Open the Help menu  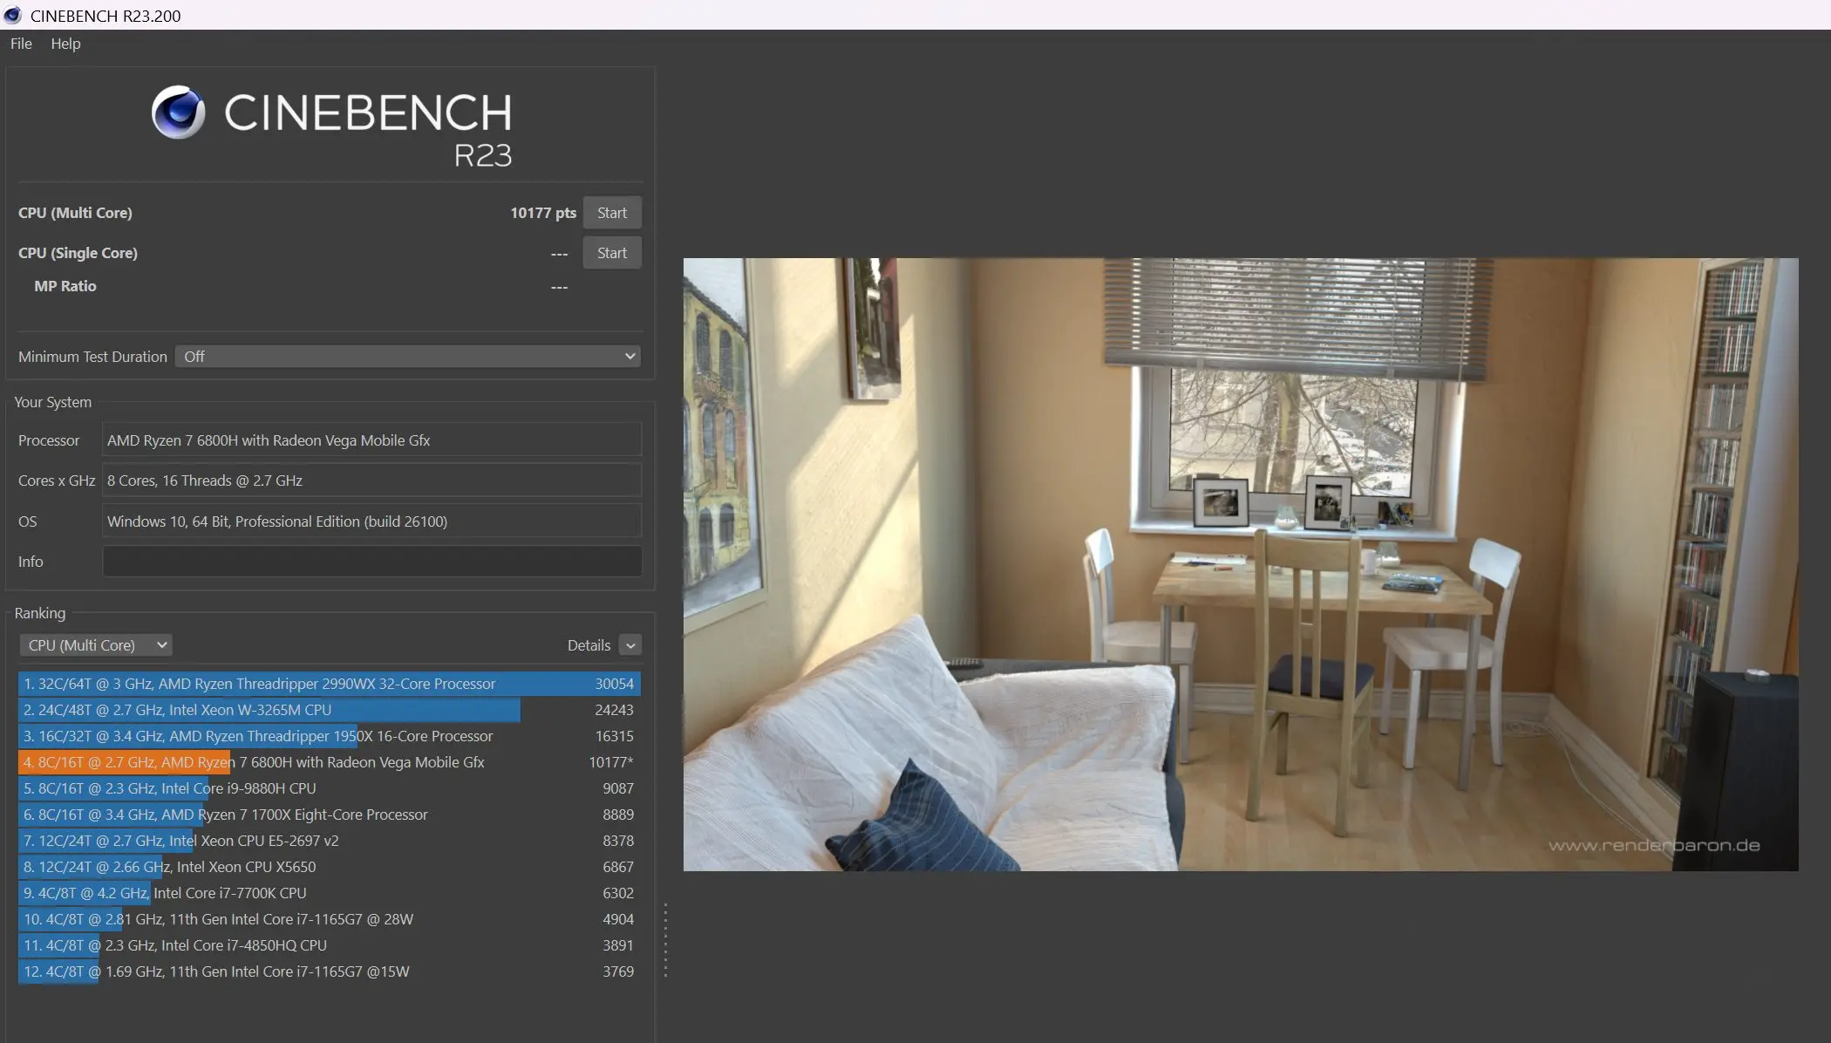[x=65, y=44]
